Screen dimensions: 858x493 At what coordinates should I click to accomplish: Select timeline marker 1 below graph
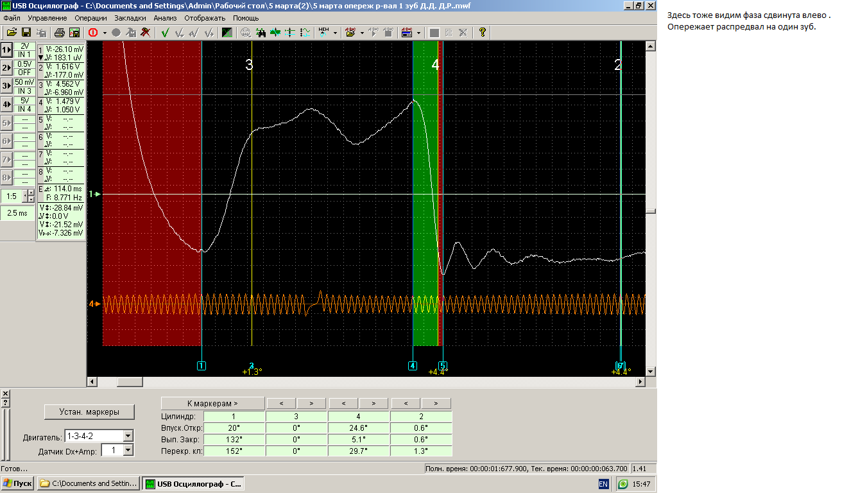pos(202,366)
